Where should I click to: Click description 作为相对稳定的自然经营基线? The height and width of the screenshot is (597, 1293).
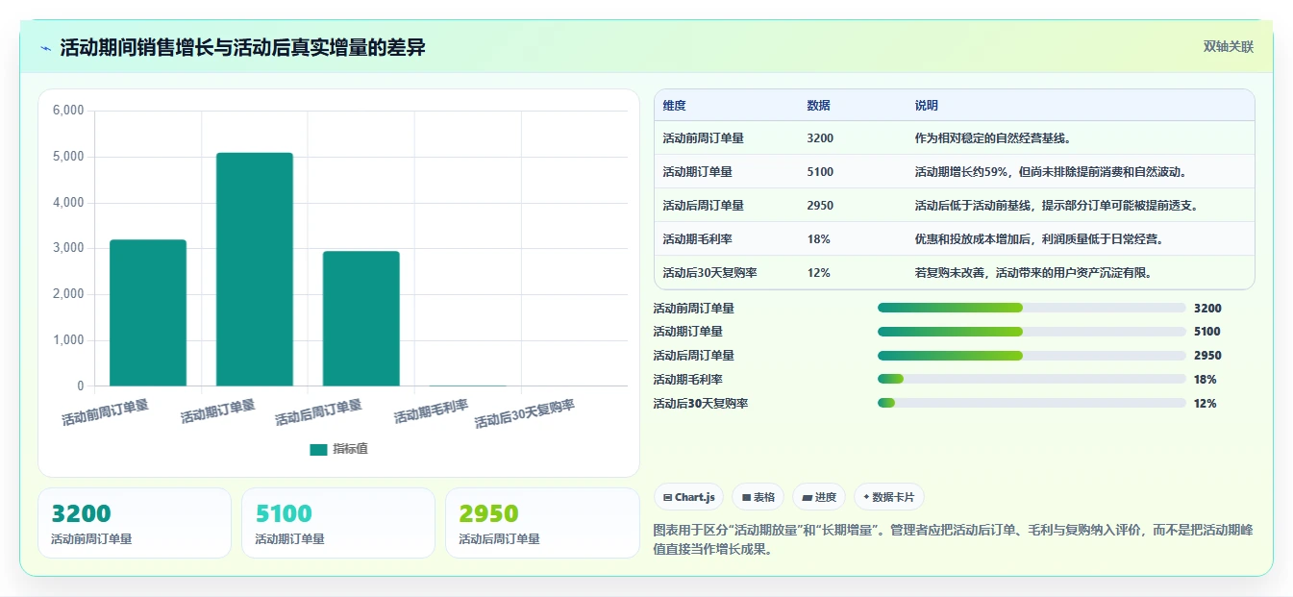tap(993, 138)
